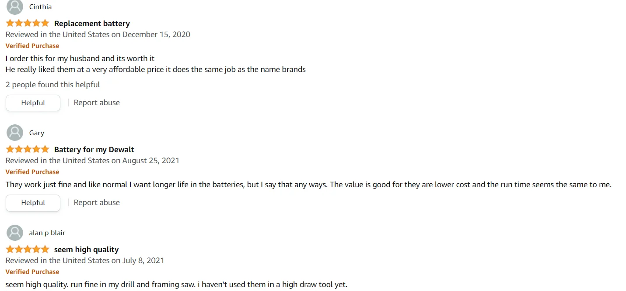Click the Cinthia reviewer name
The image size is (626, 291).
coord(40,7)
